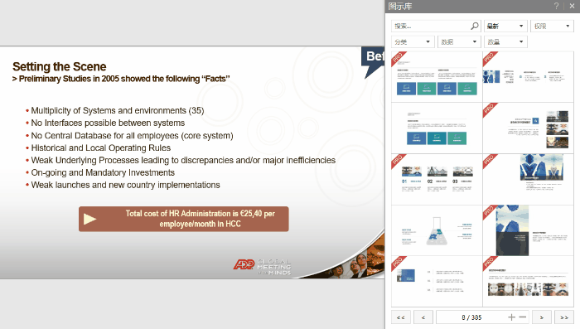
Task: Click bullet Historical and Local Operating Rules
Action: coord(101,148)
